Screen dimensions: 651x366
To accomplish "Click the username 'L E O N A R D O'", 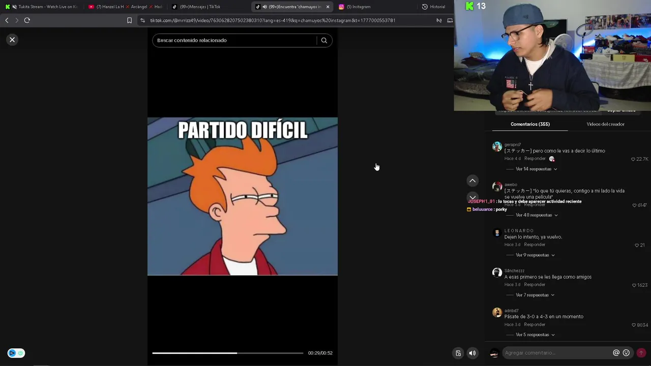I will tap(519, 231).
